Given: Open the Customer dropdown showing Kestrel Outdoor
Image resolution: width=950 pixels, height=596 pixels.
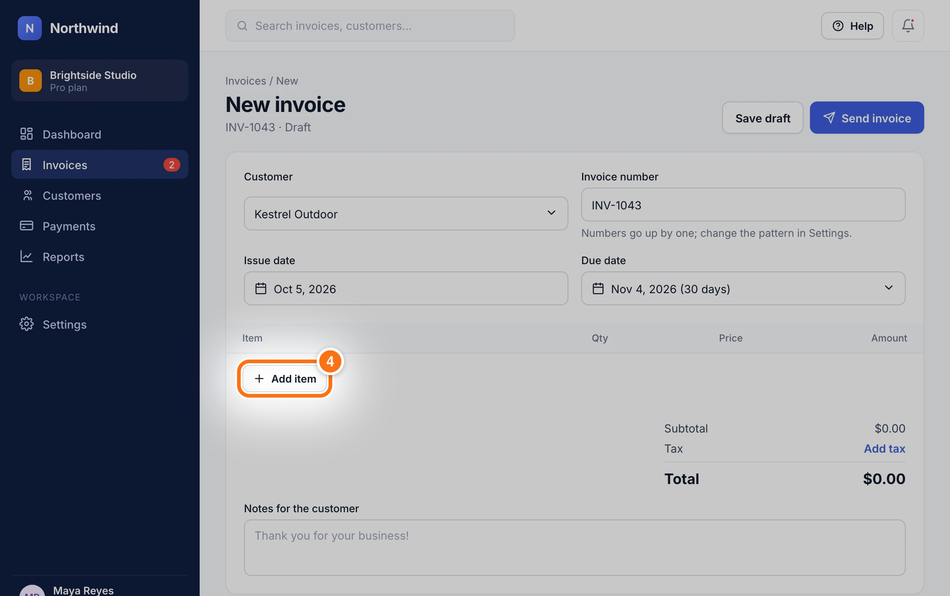Looking at the screenshot, I should pos(406,213).
